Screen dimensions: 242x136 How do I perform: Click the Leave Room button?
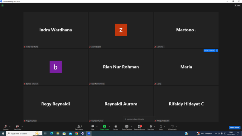click(x=234, y=128)
